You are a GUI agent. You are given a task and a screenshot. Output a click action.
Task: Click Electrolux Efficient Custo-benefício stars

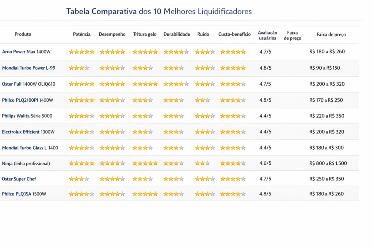tap(233, 132)
